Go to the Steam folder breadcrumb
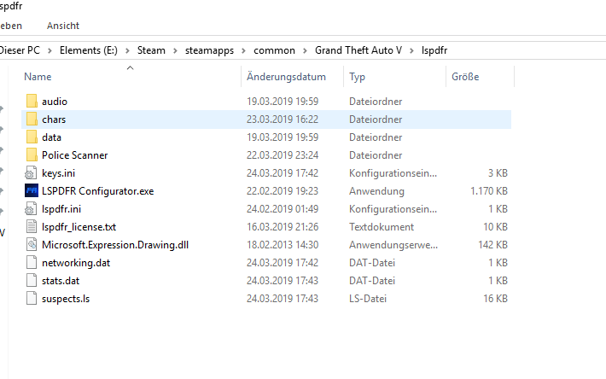This screenshot has width=606, height=379. [x=151, y=50]
